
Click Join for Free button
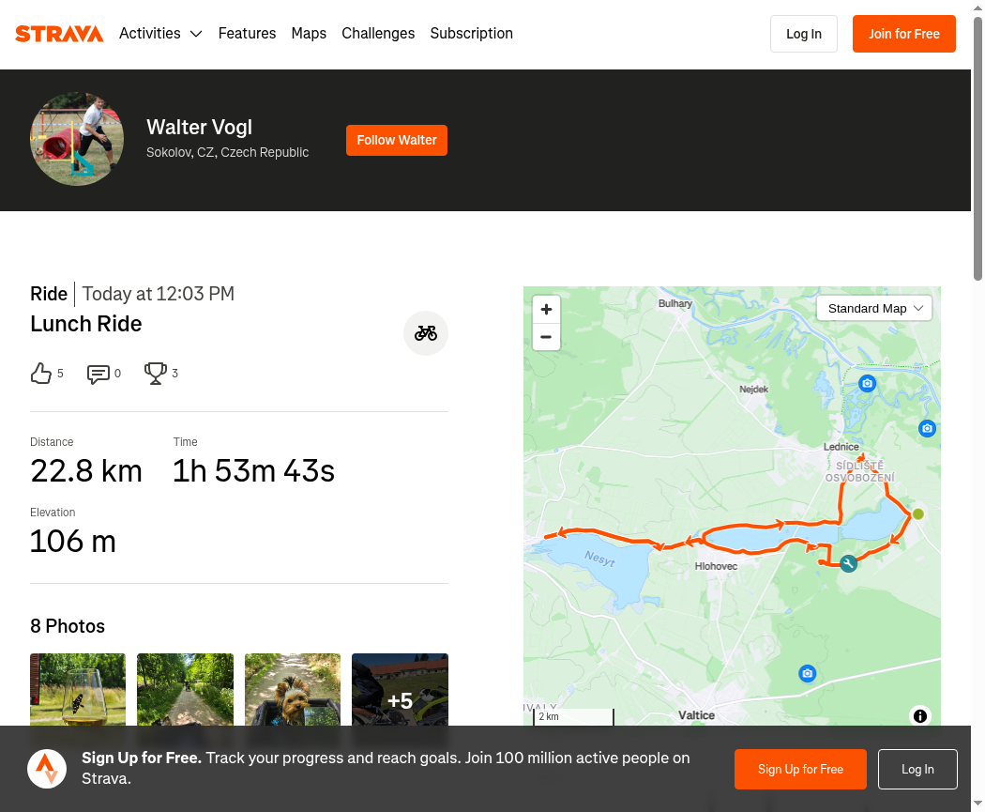coord(904,34)
